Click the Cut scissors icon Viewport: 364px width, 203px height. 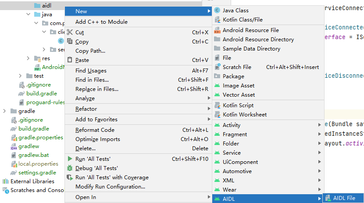(x=70, y=32)
